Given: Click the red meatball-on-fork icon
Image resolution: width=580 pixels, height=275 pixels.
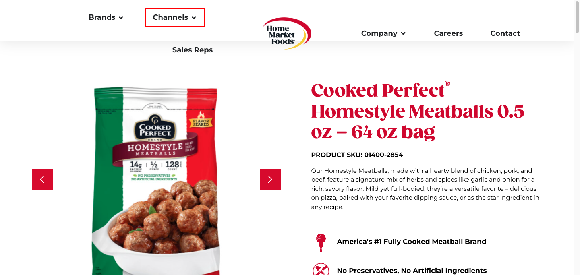Looking at the screenshot, I should click(321, 242).
